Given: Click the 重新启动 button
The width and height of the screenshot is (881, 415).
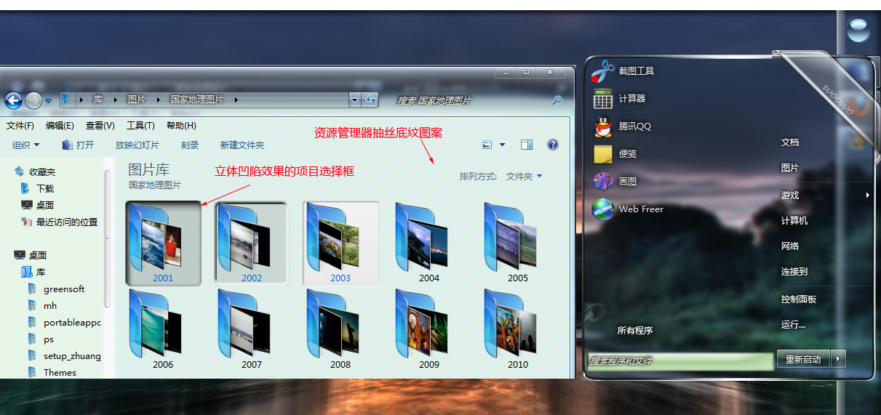Looking at the screenshot, I should point(803,359).
